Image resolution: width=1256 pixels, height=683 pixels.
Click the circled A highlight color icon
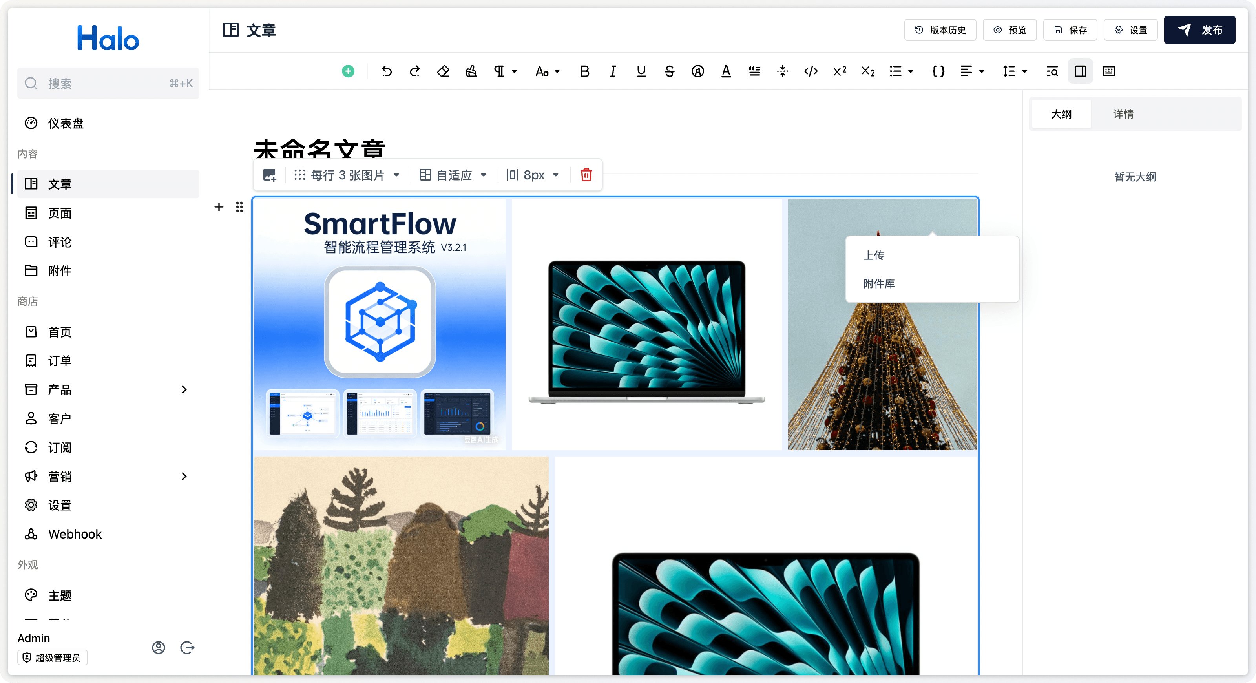[697, 71]
